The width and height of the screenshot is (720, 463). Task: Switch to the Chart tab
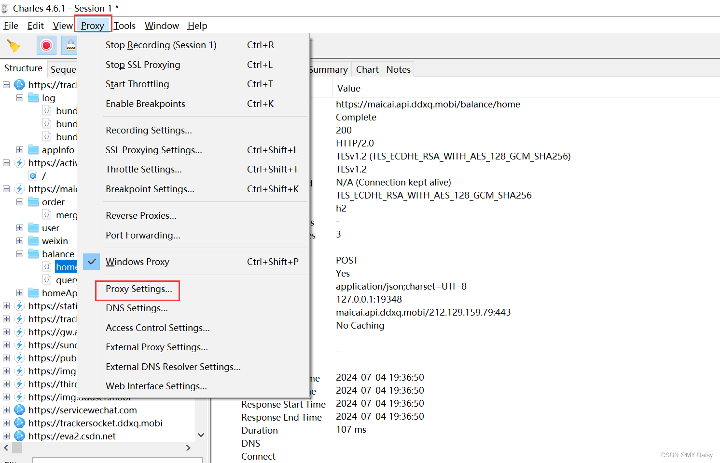[x=367, y=69]
